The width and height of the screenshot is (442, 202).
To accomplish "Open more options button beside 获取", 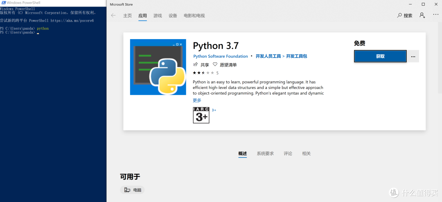I will [x=413, y=56].
